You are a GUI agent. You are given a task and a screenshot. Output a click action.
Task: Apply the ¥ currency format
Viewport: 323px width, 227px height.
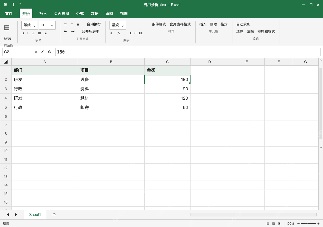click(x=111, y=33)
